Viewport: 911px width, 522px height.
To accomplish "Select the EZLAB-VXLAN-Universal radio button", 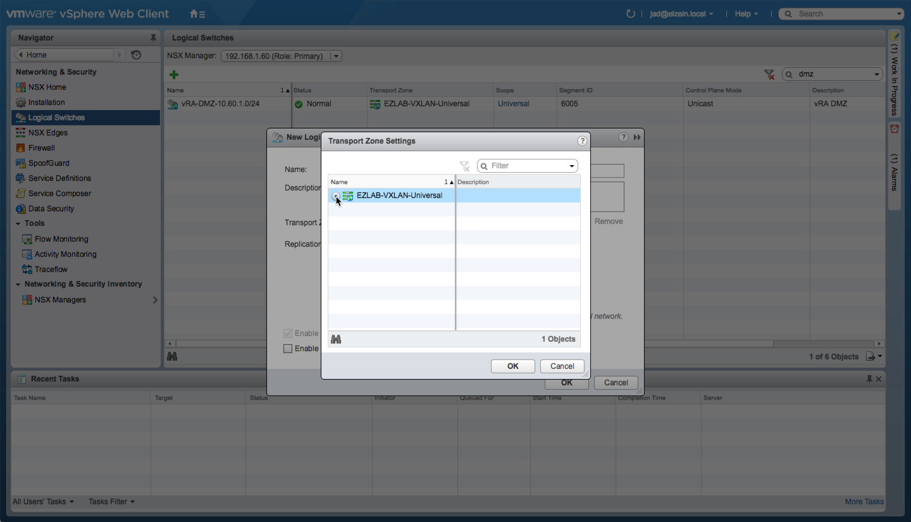I will point(335,196).
